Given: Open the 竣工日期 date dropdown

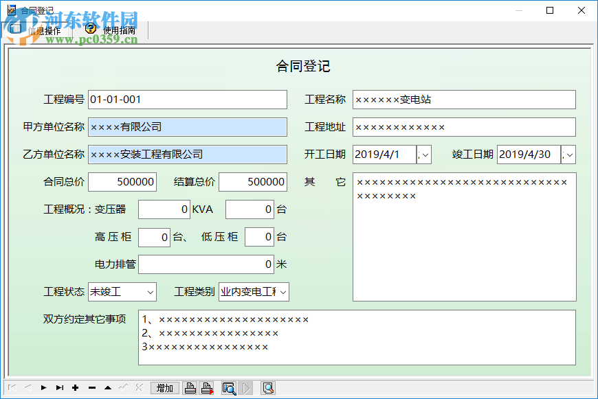Looking at the screenshot, I should (x=570, y=155).
